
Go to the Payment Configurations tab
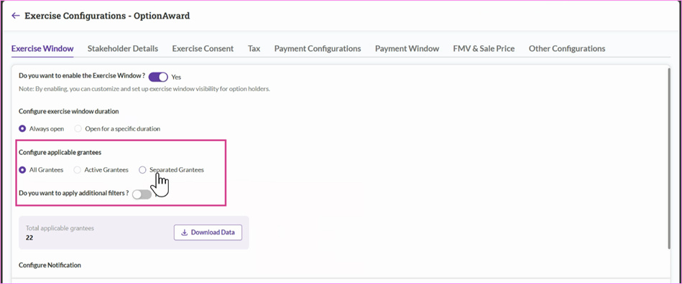(x=318, y=49)
